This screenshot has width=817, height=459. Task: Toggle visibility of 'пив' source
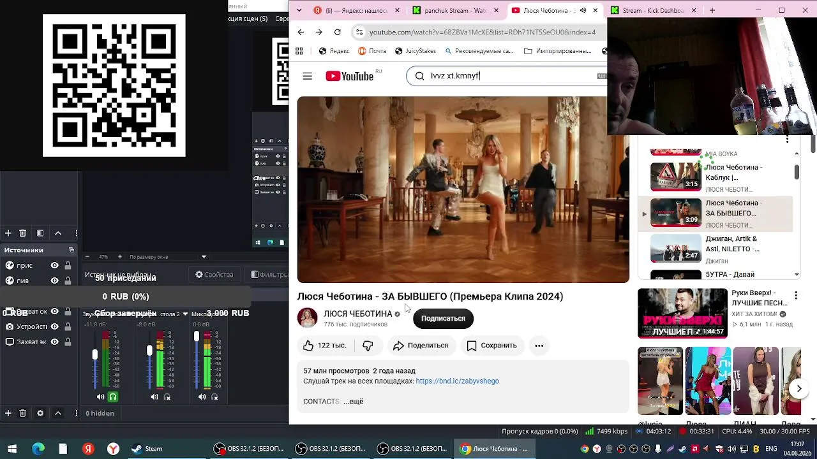pos(55,280)
